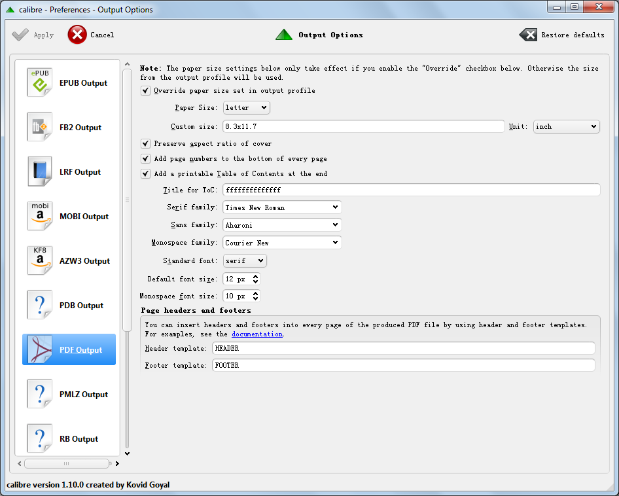Select MOBI Output in sidebar

coord(69,216)
